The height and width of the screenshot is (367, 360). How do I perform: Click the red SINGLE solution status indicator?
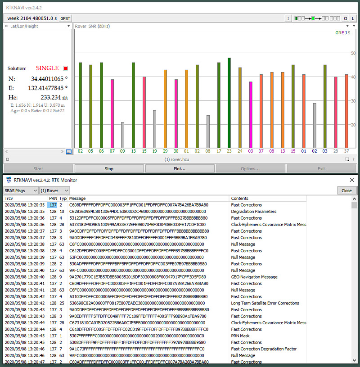pos(66,68)
